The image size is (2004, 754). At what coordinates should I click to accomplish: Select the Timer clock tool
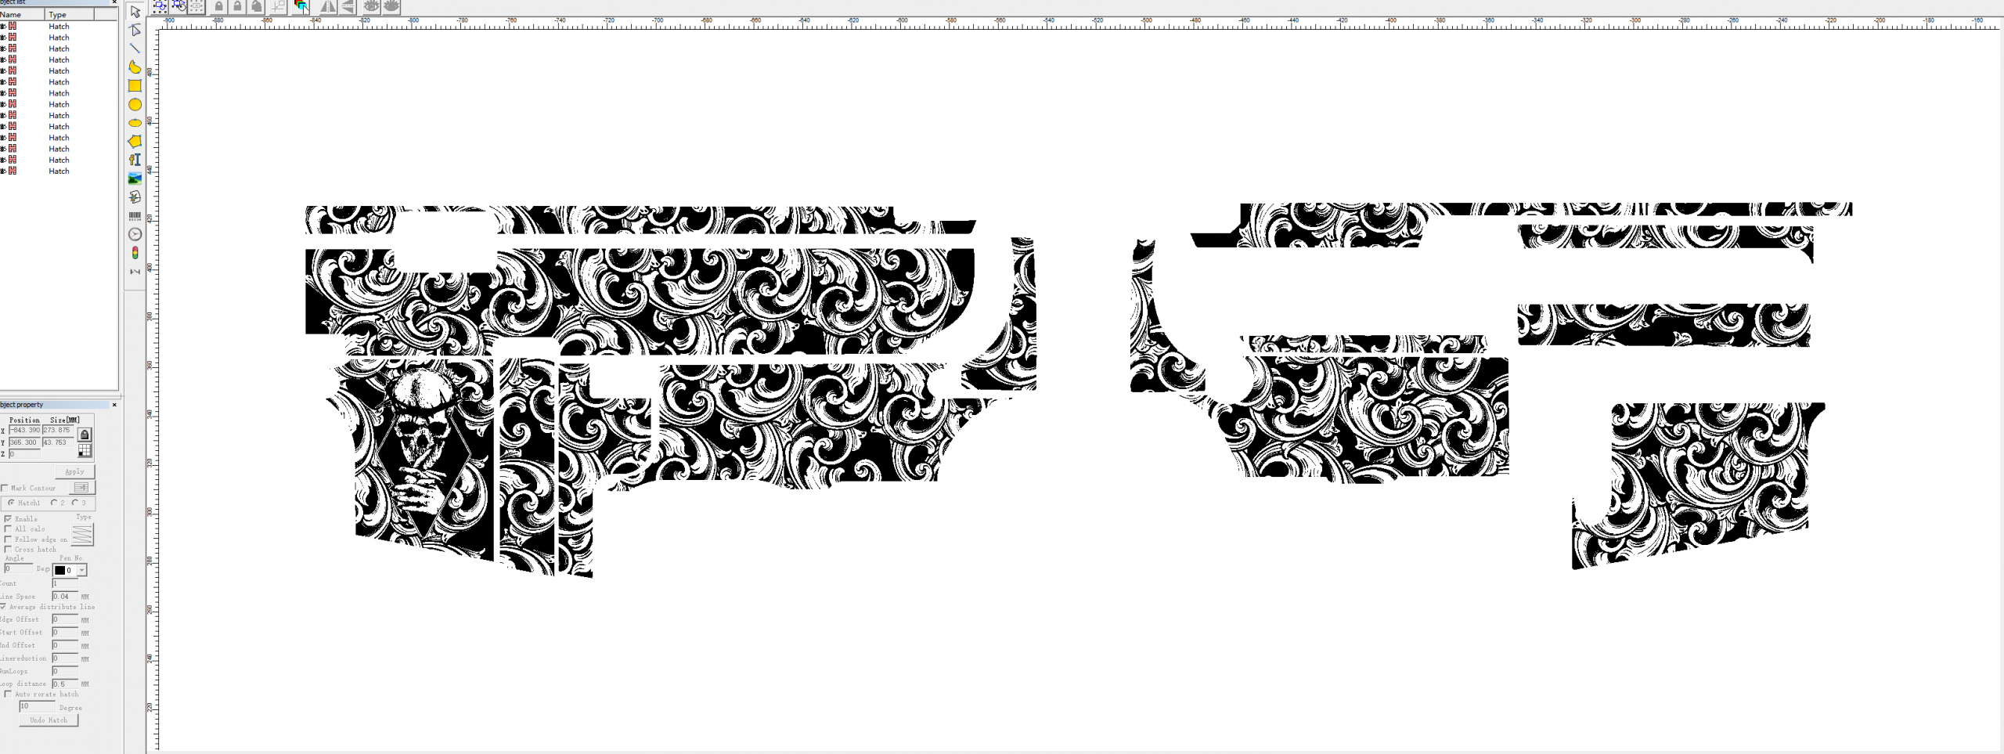135,234
